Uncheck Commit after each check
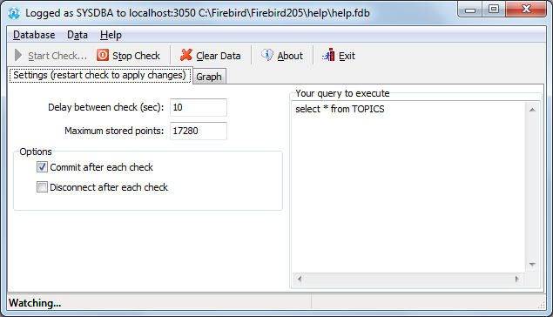The width and height of the screenshot is (553, 317). coord(42,167)
